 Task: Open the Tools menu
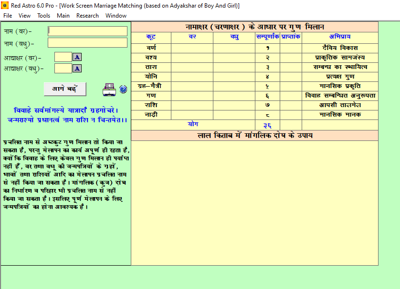tap(43, 16)
